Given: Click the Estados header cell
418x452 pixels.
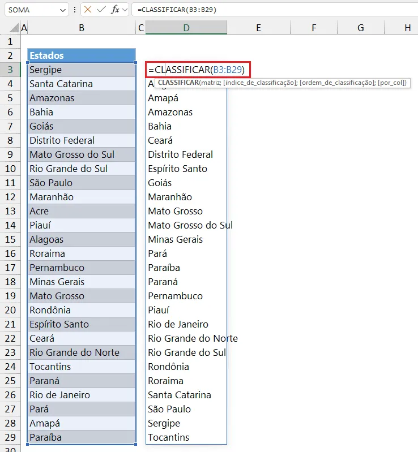Looking at the screenshot, I should (x=82, y=55).
